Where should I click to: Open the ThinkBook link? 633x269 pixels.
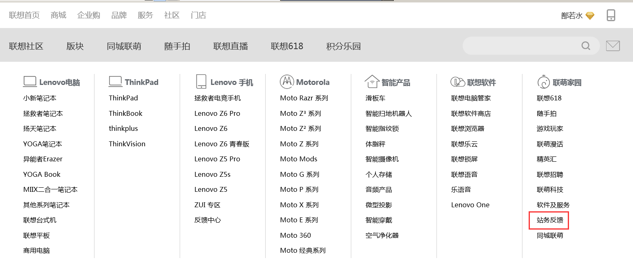coord(126,113)
